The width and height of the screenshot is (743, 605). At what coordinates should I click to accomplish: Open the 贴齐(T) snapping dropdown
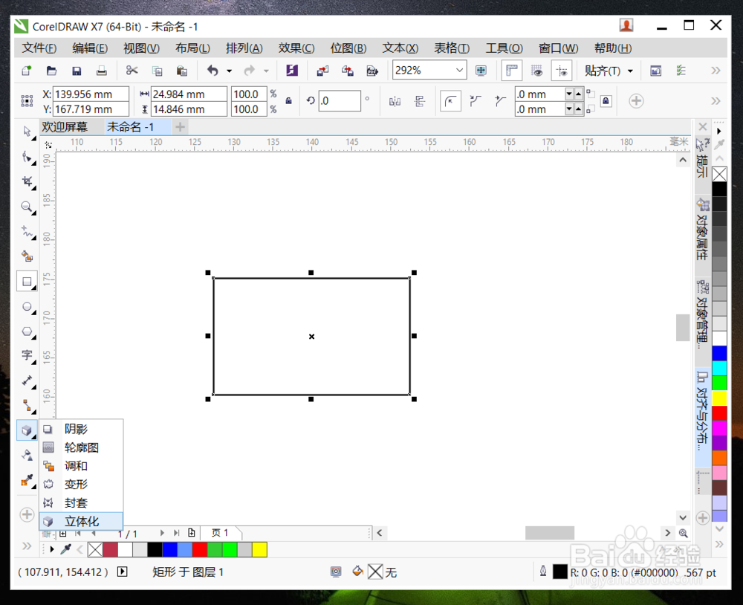(609, 70)
